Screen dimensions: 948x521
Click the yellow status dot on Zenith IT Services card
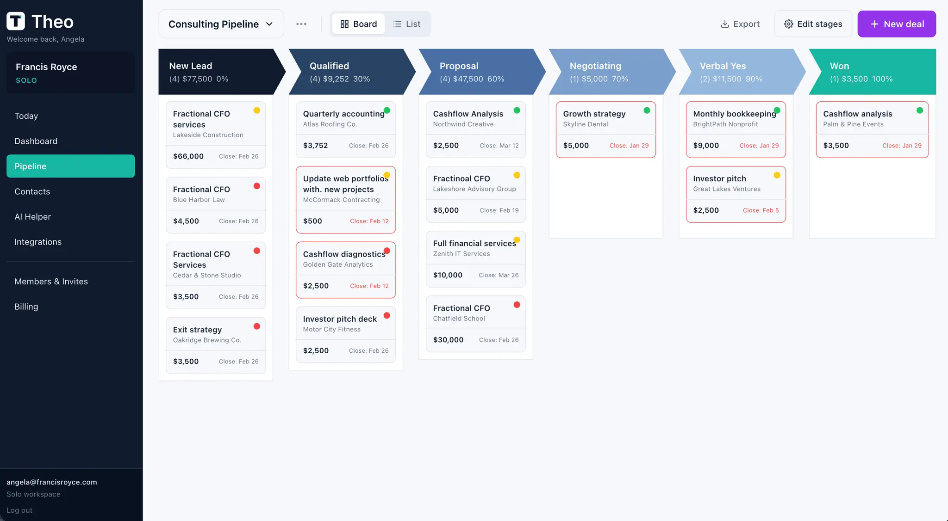pos(517,240)
